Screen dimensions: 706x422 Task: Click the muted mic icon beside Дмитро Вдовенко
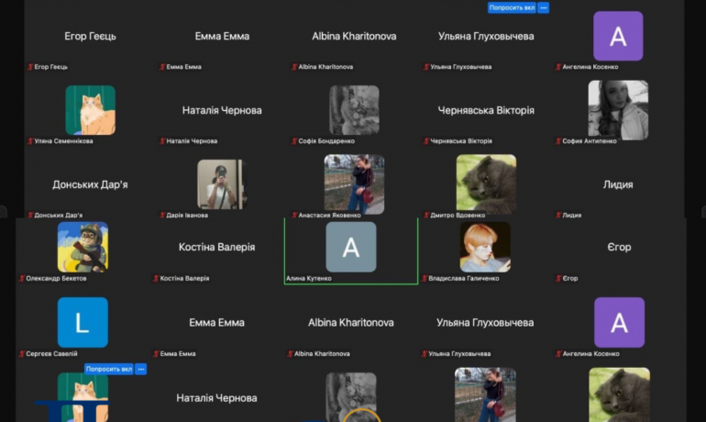[425, 216]
